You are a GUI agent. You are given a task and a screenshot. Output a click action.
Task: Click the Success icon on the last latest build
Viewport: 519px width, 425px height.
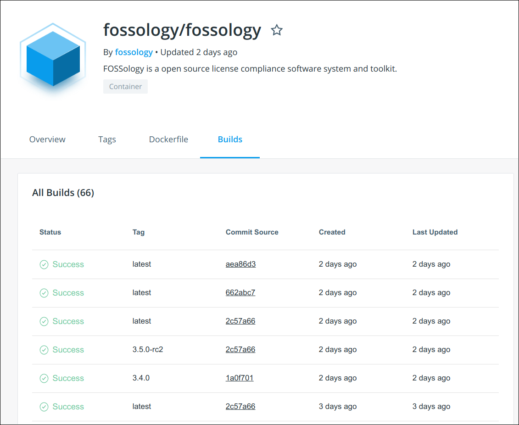point(44,407)
